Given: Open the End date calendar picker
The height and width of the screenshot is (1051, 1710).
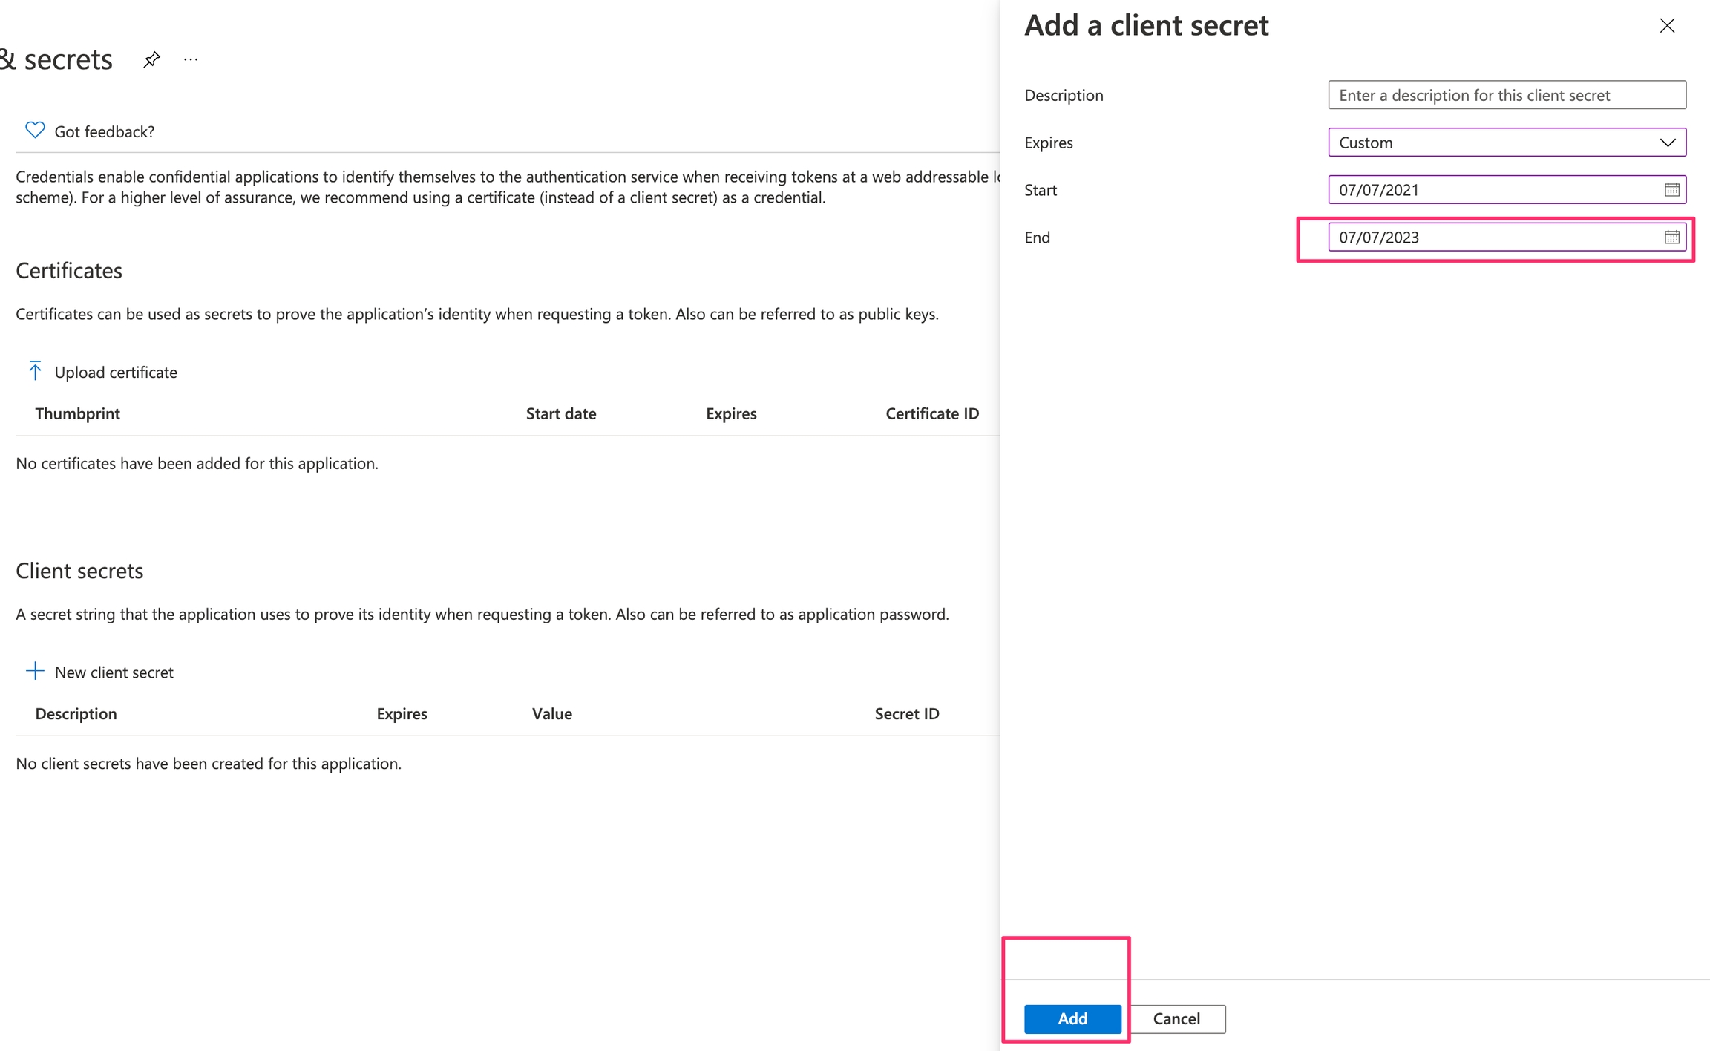Looking at the screenshot, I should (x=1671, y=238).
